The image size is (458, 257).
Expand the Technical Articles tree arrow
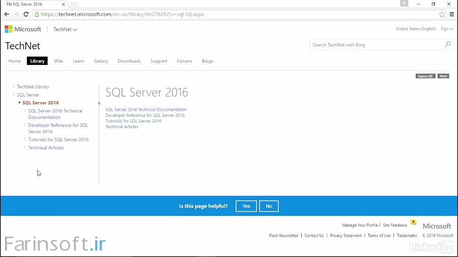tap(25, 147)
